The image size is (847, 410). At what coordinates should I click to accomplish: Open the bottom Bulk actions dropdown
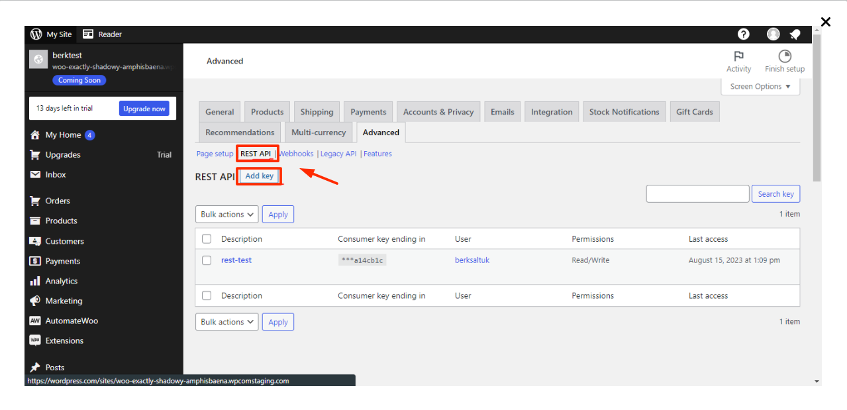(226, 322)
